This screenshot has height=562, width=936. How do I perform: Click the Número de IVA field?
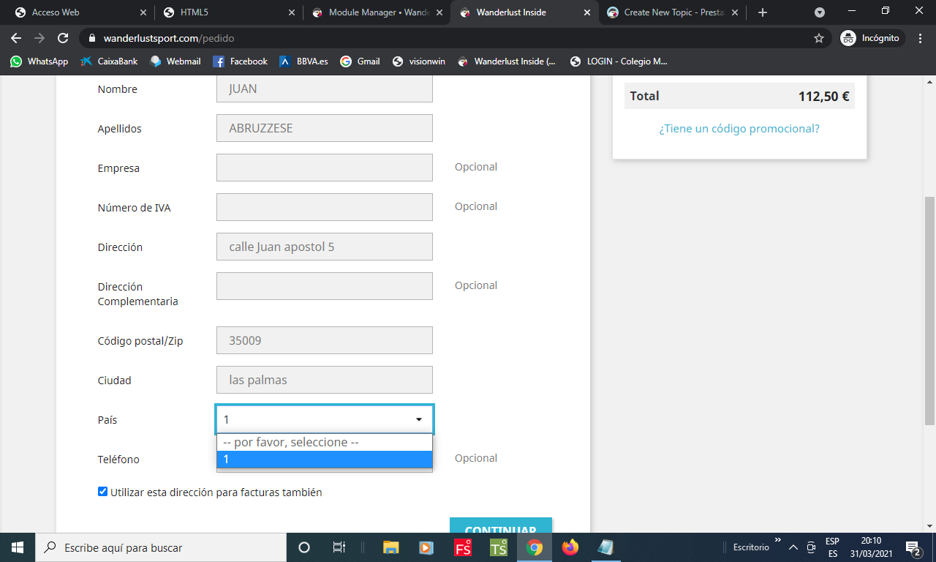[325, 207]
